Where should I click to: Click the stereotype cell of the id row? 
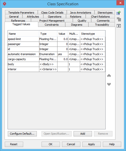[x=92, y=49]
